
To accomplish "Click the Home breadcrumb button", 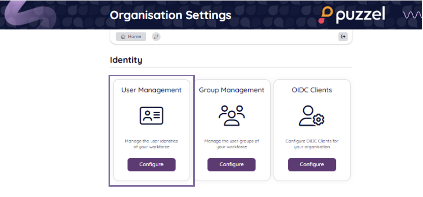I will point(131,37).
